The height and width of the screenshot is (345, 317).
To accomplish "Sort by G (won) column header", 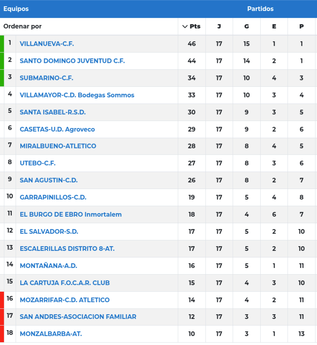I will 247,26.
